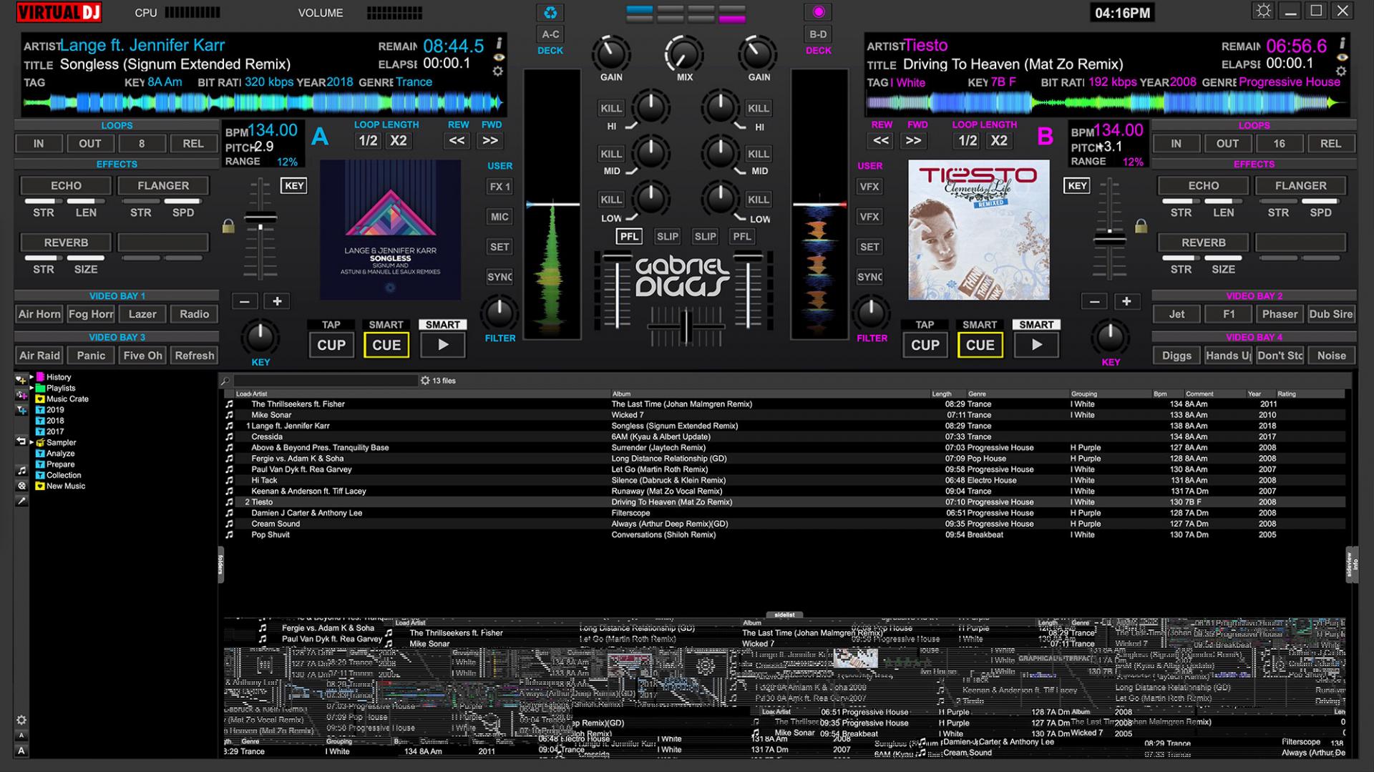This screenshot has width=1374, height=772.
Task: Click deck A CUE button
Action: [386, 345]
